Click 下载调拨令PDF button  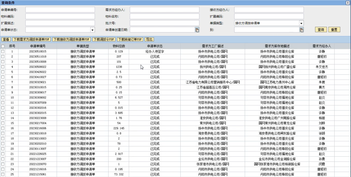tap(104, 39)
